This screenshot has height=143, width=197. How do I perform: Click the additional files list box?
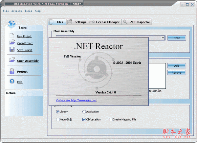coord(157,76)
